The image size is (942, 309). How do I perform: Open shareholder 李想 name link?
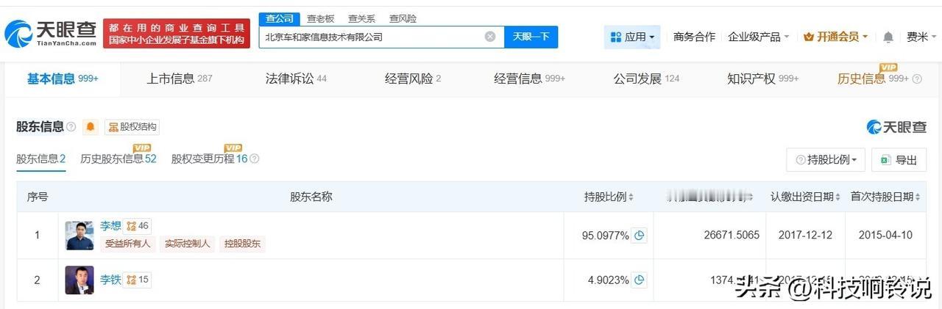click(x=110, y=226)
